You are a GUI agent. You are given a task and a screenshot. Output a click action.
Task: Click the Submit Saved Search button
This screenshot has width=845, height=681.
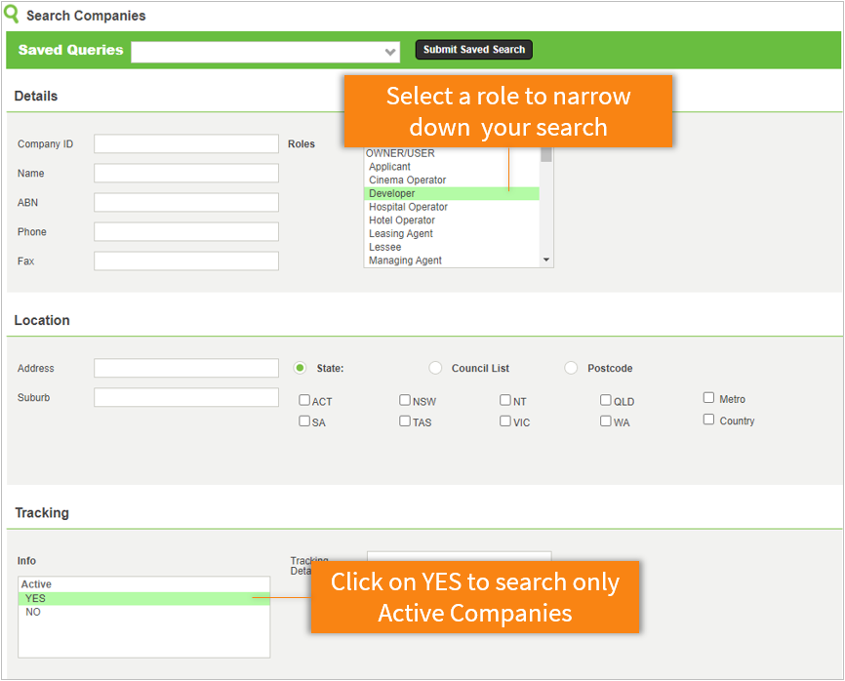tap(473, 50)
